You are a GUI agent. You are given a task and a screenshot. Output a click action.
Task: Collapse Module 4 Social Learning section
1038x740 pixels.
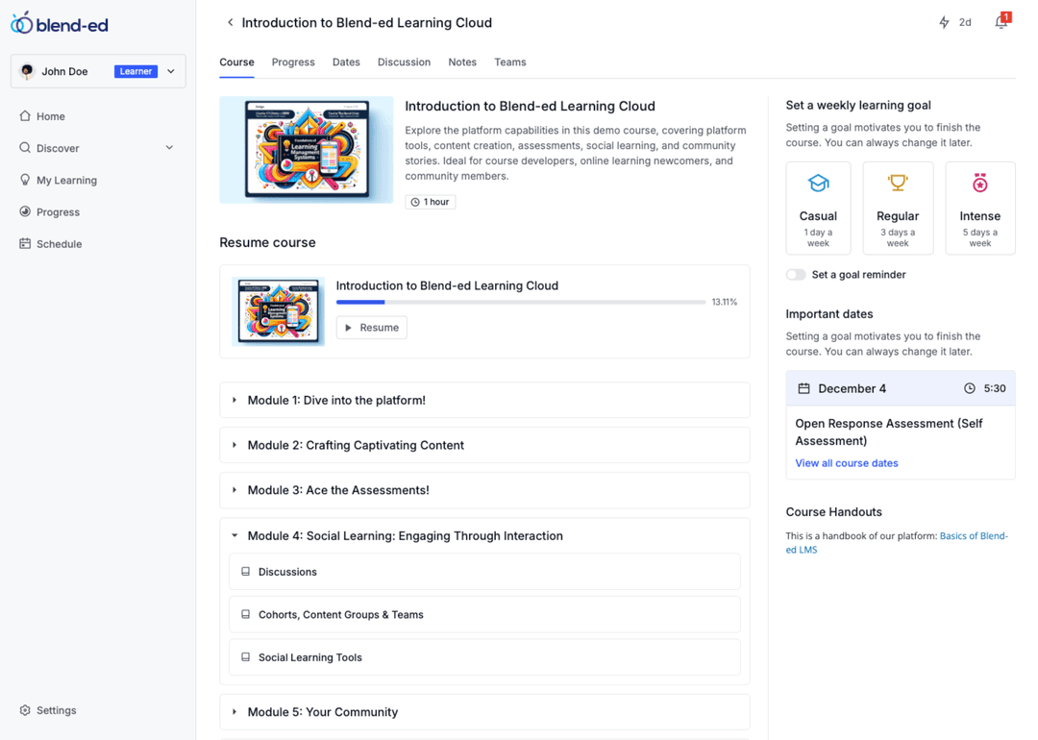pos(484,535)
